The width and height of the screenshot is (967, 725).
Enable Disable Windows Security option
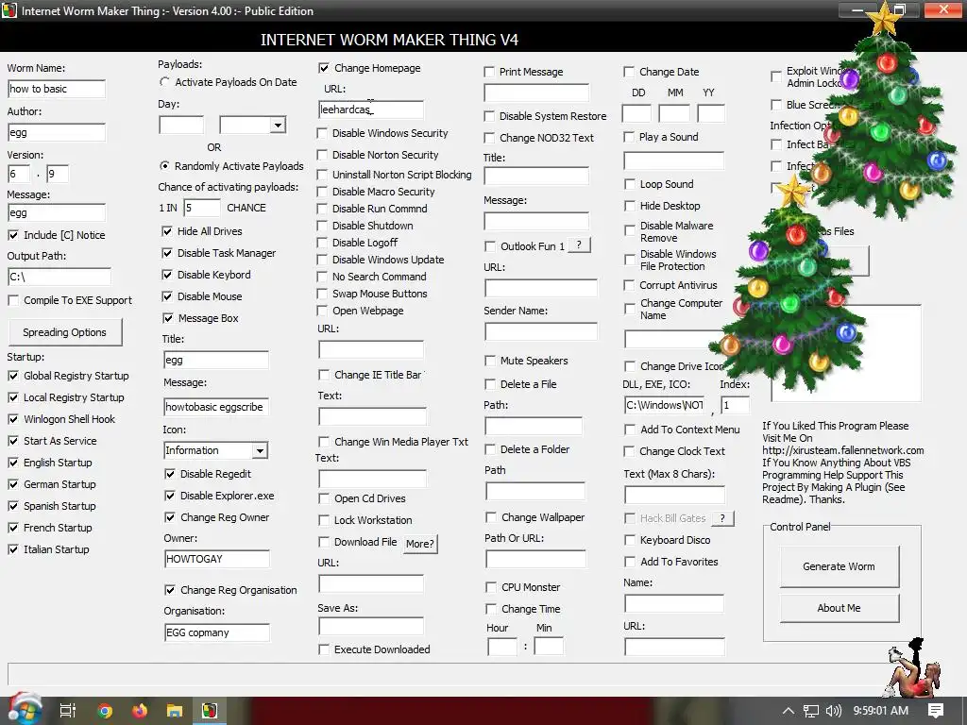(322, 133)
